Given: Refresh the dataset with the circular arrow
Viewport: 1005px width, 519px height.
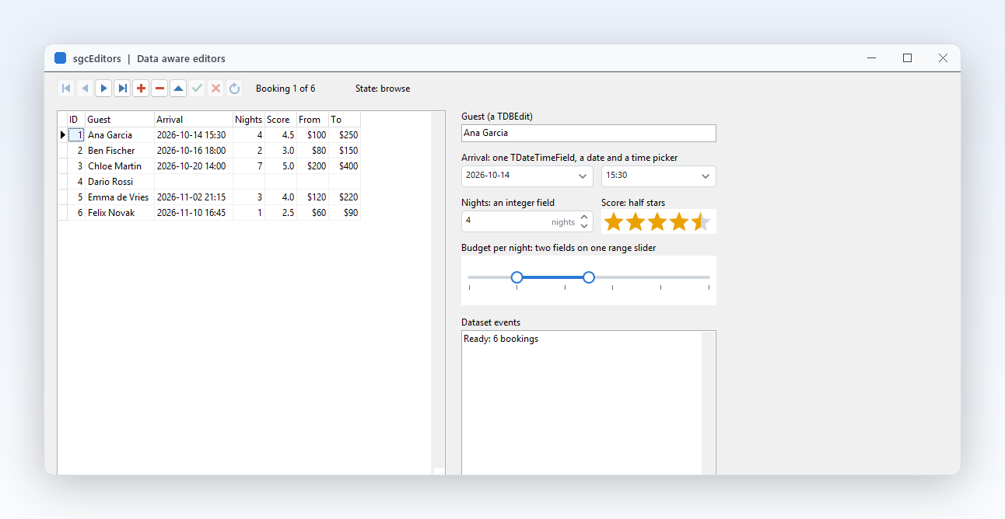Looking at the screenshot, I should (234, 89).
